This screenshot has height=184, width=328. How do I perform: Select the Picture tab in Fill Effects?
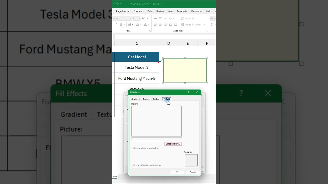[167, 99]
